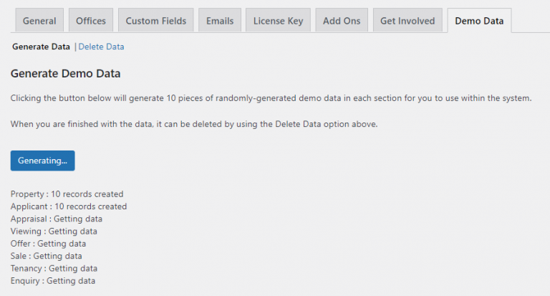This screenshot has height=296, width=550.
Task: Click the Offer Getting data status
Action: point(49,244)
